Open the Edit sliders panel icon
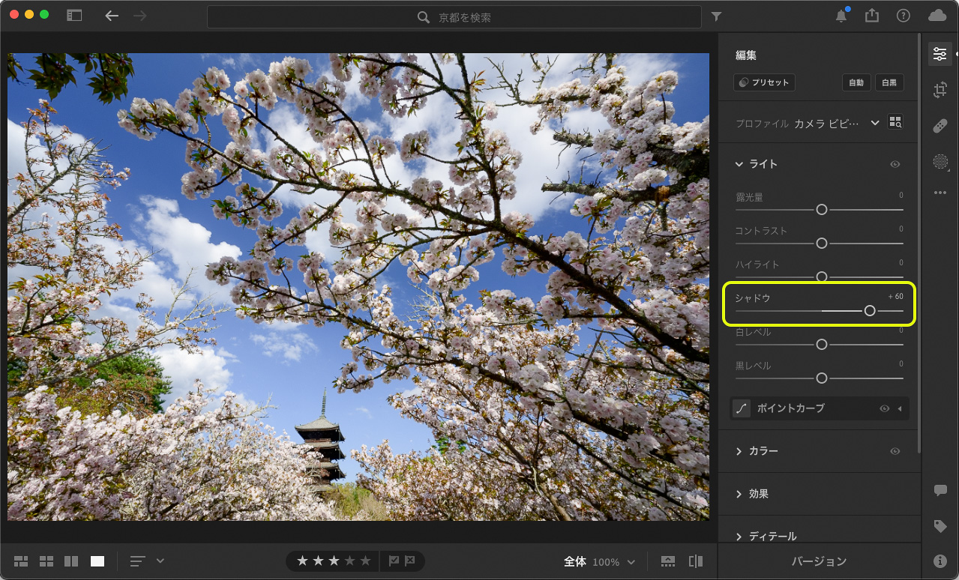The width and height of the screenshot is (959, 580). point(940,54)
